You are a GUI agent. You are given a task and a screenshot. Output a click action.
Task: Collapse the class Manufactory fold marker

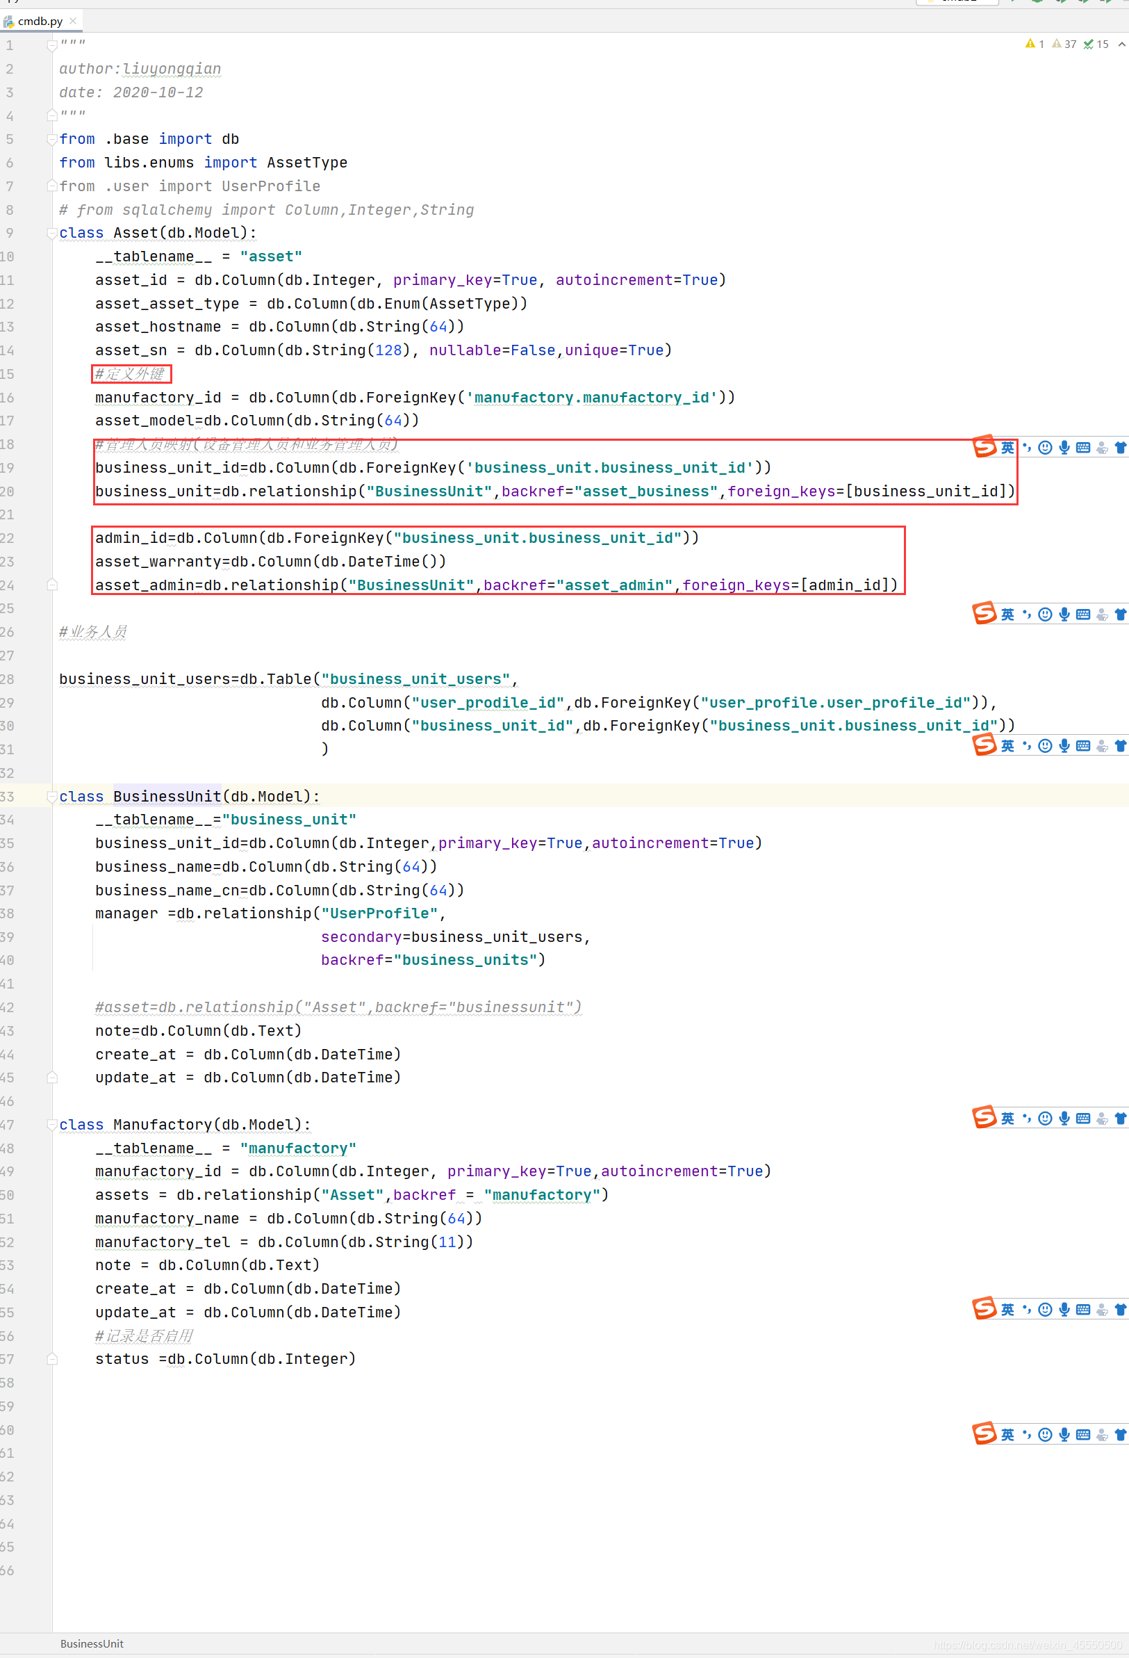pyautogui.click(x=52, y=1124)
